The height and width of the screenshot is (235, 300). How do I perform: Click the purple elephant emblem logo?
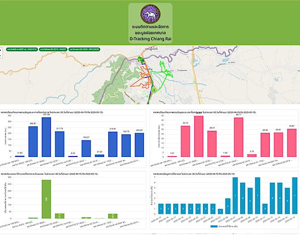click(151, 14)
